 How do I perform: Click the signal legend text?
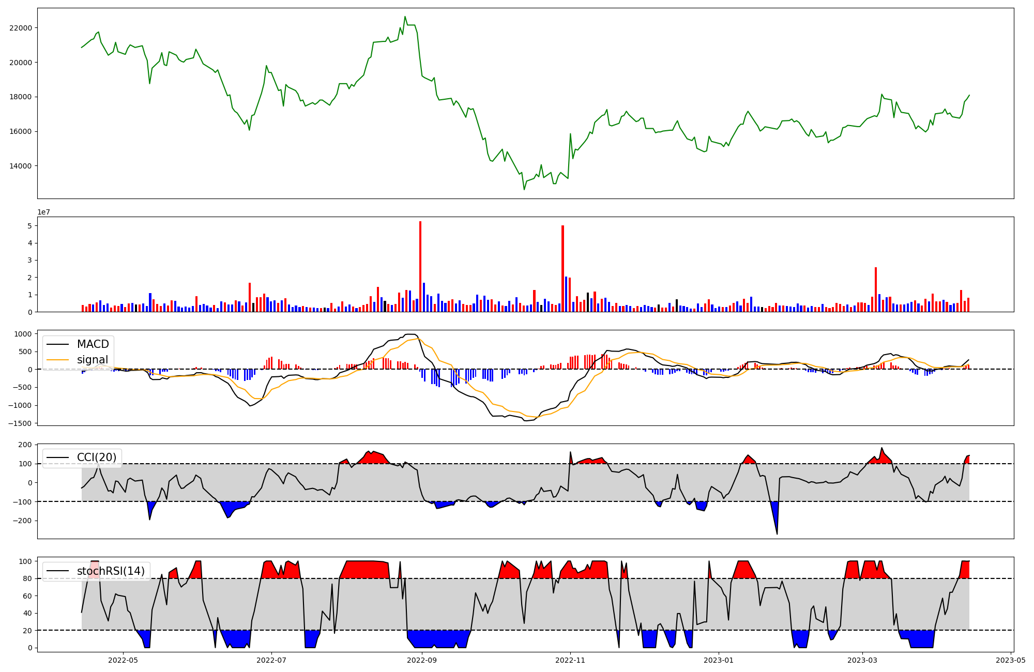point(93,360)
